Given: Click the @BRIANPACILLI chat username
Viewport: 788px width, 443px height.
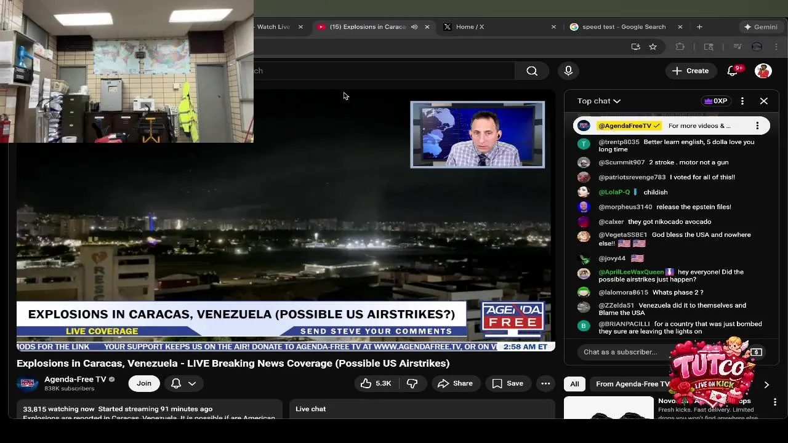Looking at the screenshot, I should [x=624, y=324].
